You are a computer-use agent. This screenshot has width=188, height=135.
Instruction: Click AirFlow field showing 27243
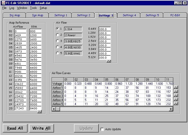(20, 108)
